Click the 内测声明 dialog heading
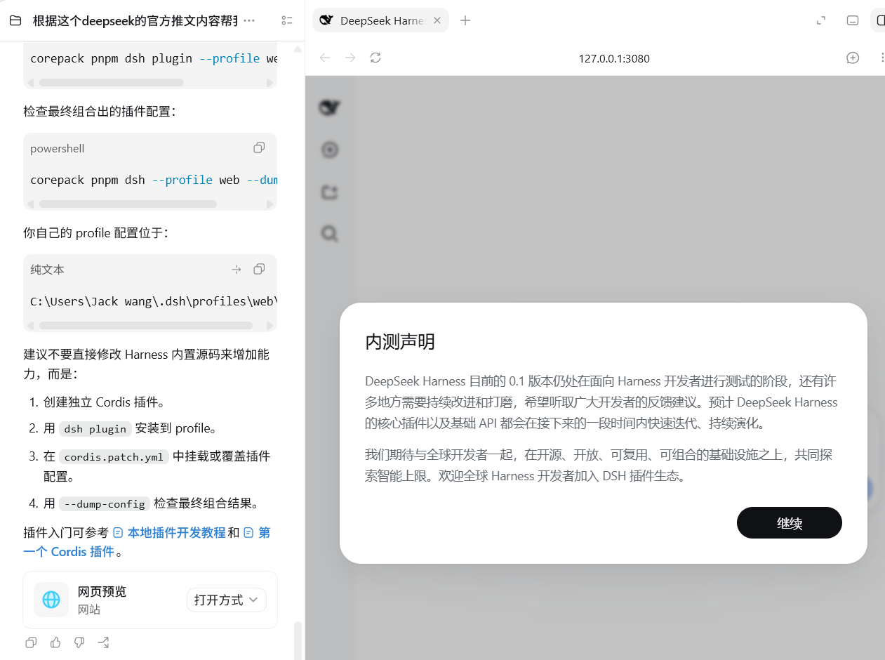885x660 pixels. [400, 342]
